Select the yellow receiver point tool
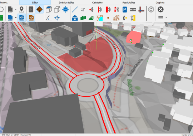Viewport: 193px width, 136px height. 125,18
